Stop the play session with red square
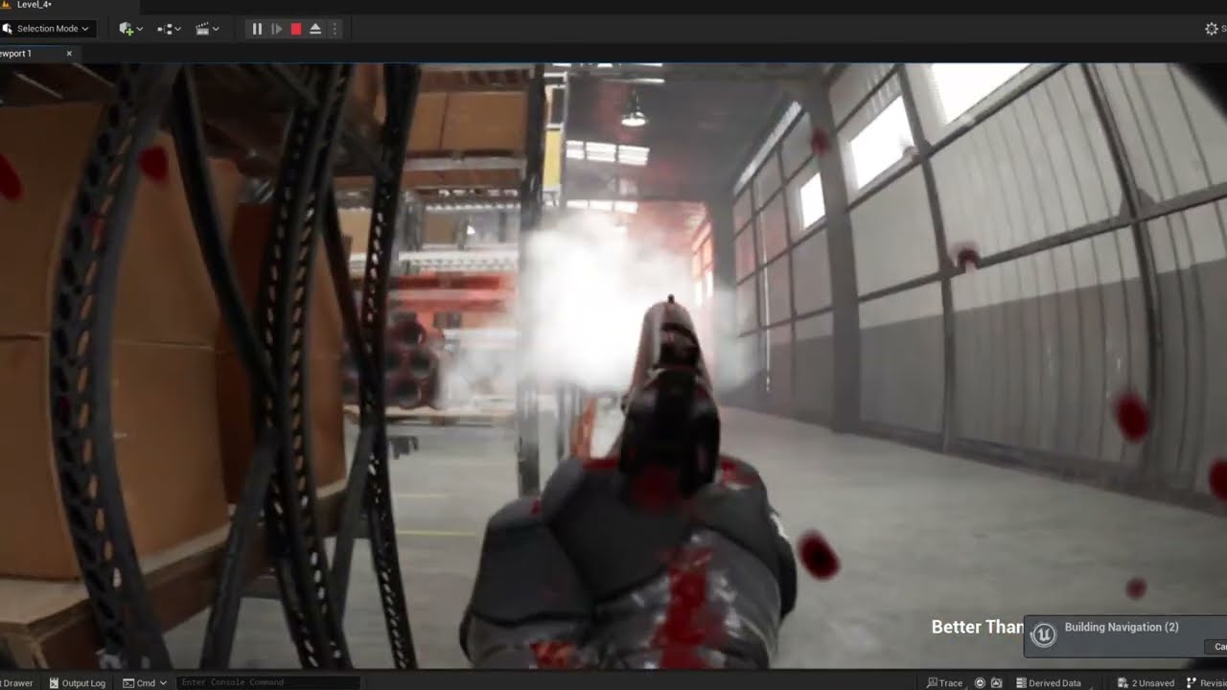Viewport: 1227px width, 690px height. point(296,29)
